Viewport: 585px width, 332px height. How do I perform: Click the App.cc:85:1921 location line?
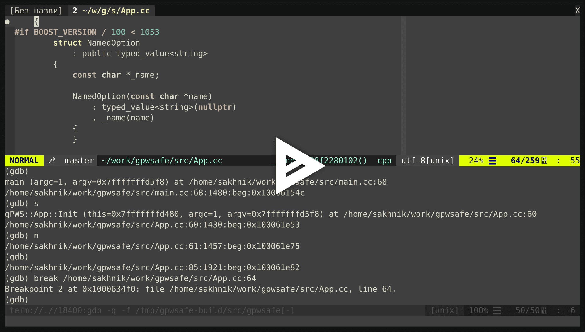(x=152, y=268)
